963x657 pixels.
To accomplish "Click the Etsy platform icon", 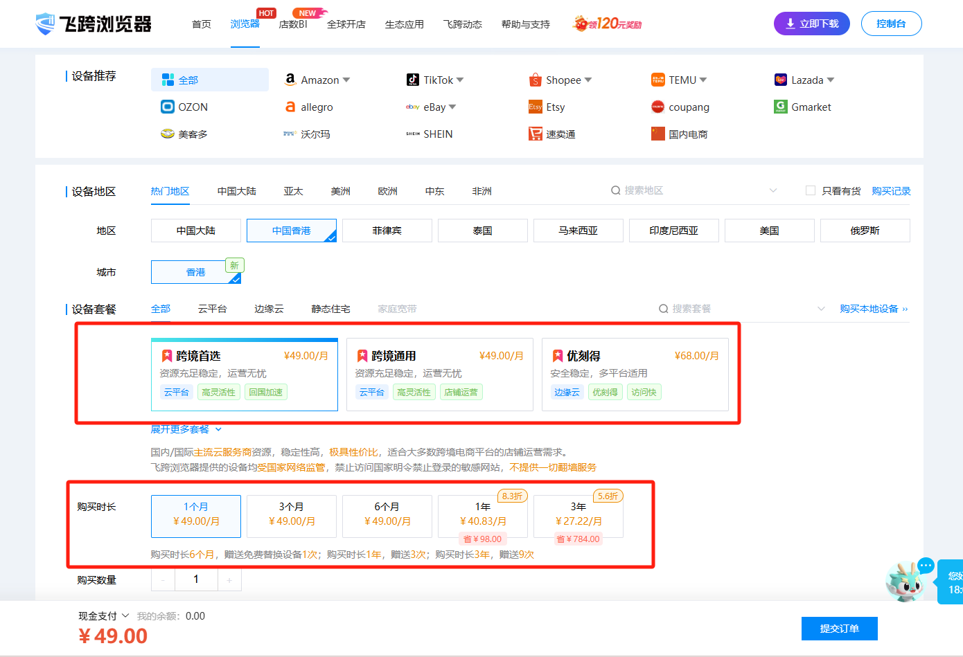I will tap(536, 107).
